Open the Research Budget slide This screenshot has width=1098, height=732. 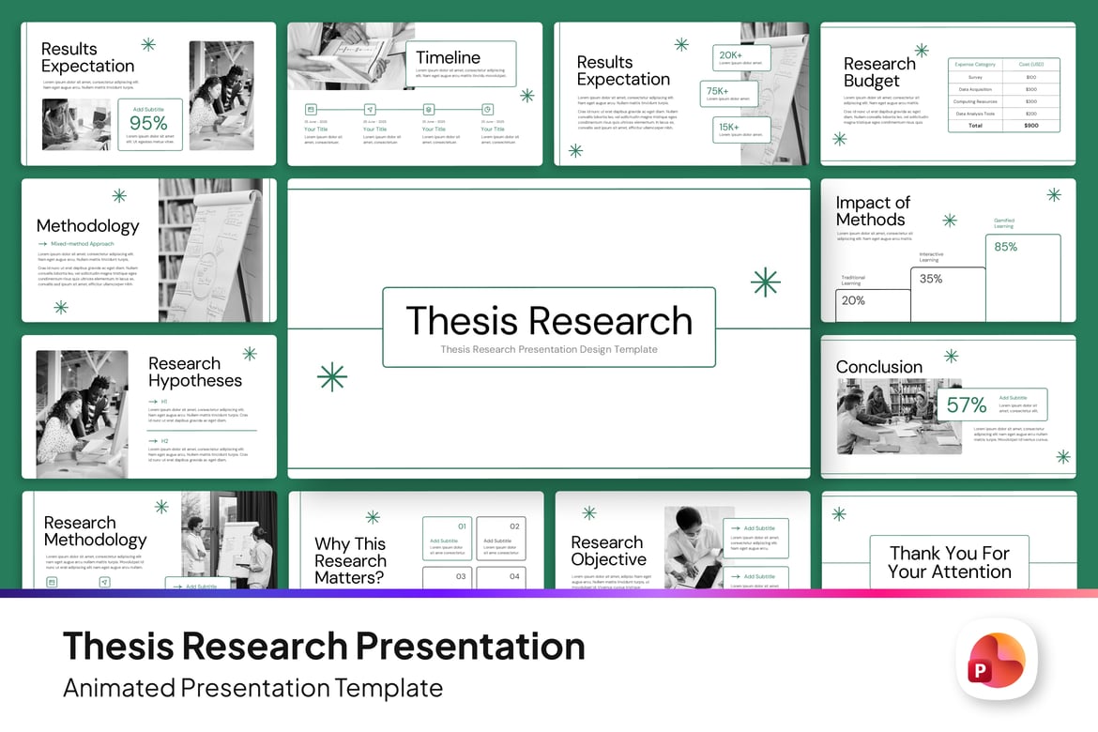[948, 94]
